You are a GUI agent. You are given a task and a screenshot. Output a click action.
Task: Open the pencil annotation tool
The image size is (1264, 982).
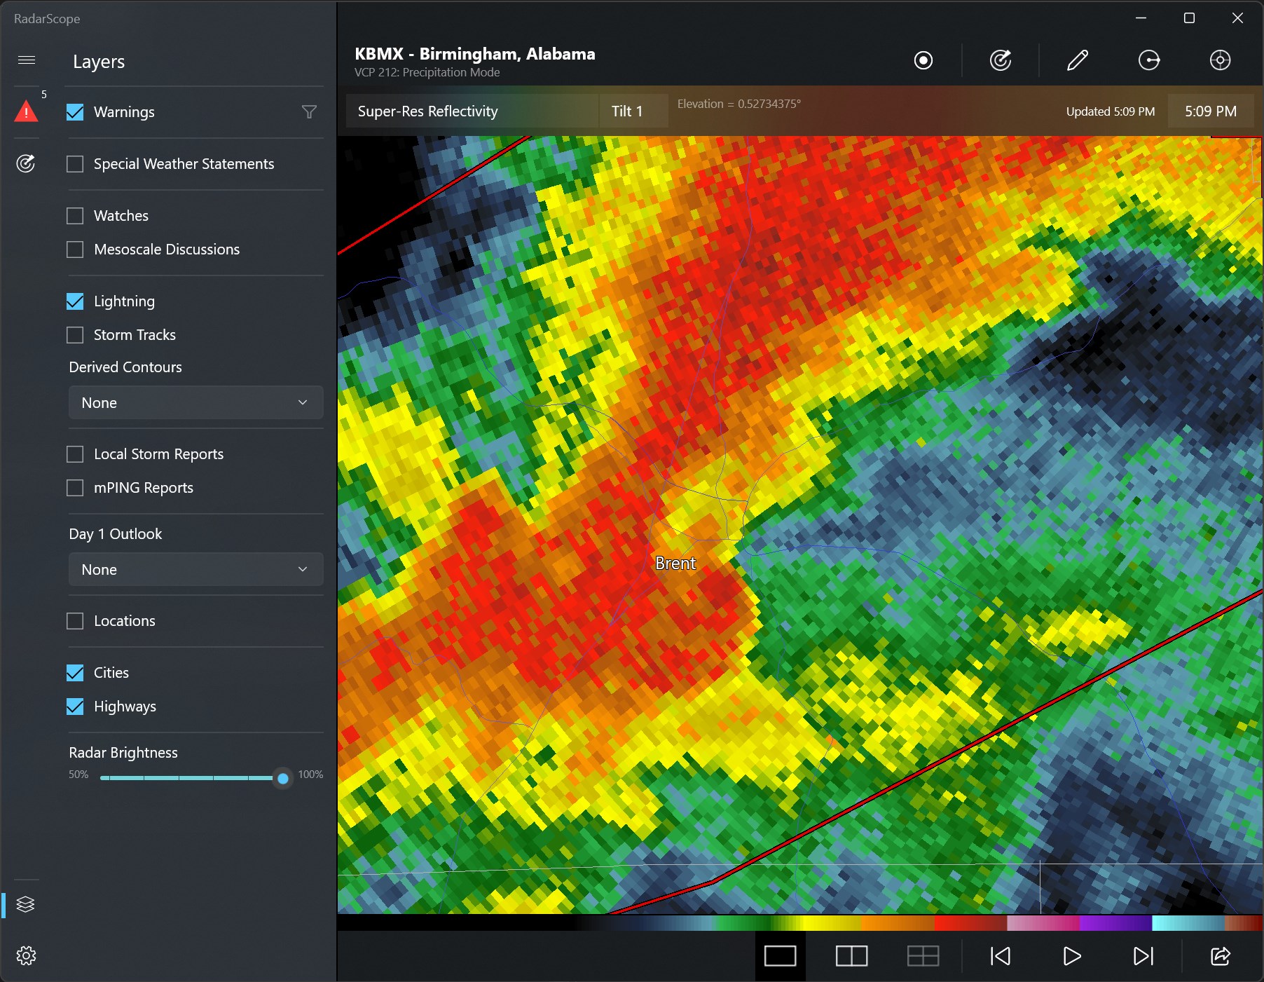pyautogui.click(x=1077, y=60)
